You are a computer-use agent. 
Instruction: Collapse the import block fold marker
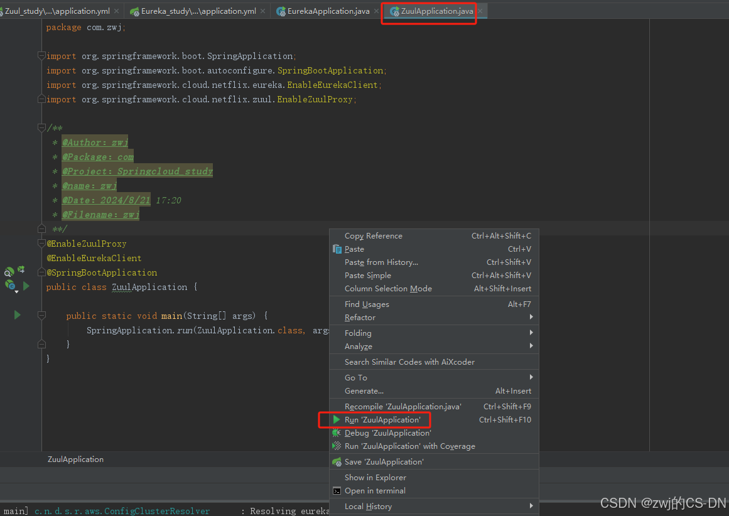pos(41,56)
